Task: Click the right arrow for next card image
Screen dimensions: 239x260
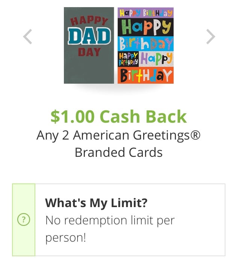Action: click(211, 37)
